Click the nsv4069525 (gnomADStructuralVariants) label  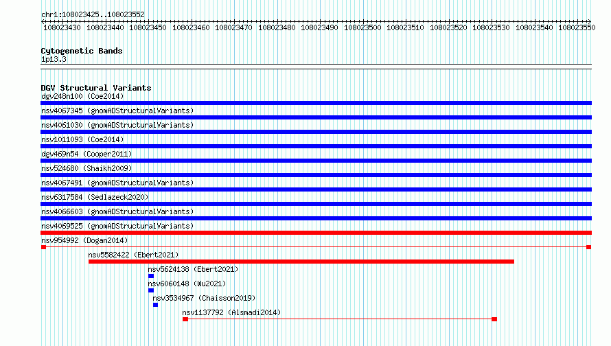point(117,226)
